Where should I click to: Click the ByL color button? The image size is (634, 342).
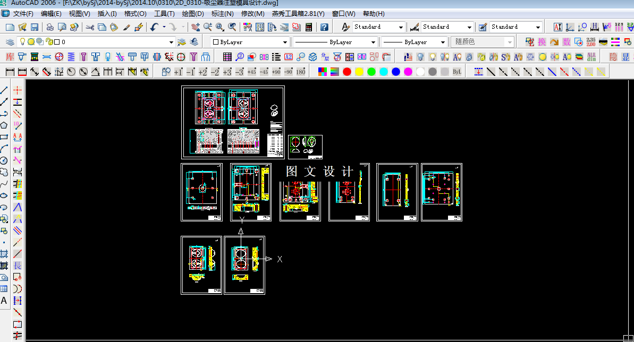click(x=457, y=72)
